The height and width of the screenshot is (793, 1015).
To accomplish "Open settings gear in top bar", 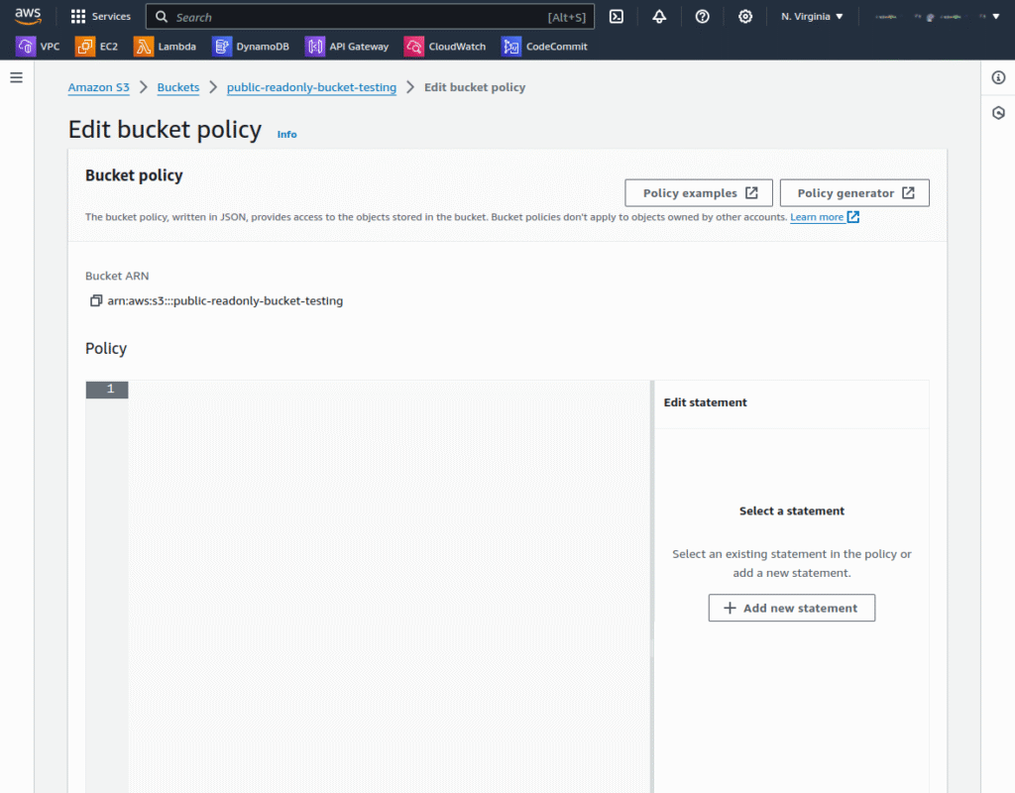I will coord(745,17).
